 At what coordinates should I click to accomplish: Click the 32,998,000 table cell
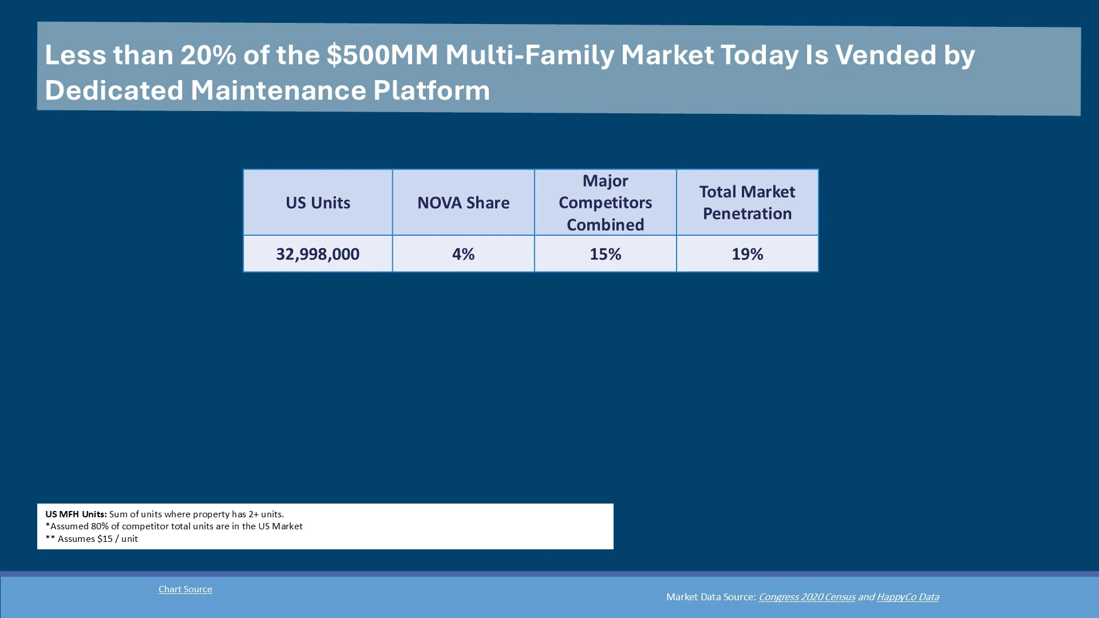[x=318, y=254]
